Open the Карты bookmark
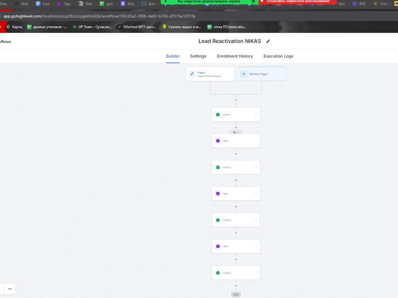 (14, 27)
